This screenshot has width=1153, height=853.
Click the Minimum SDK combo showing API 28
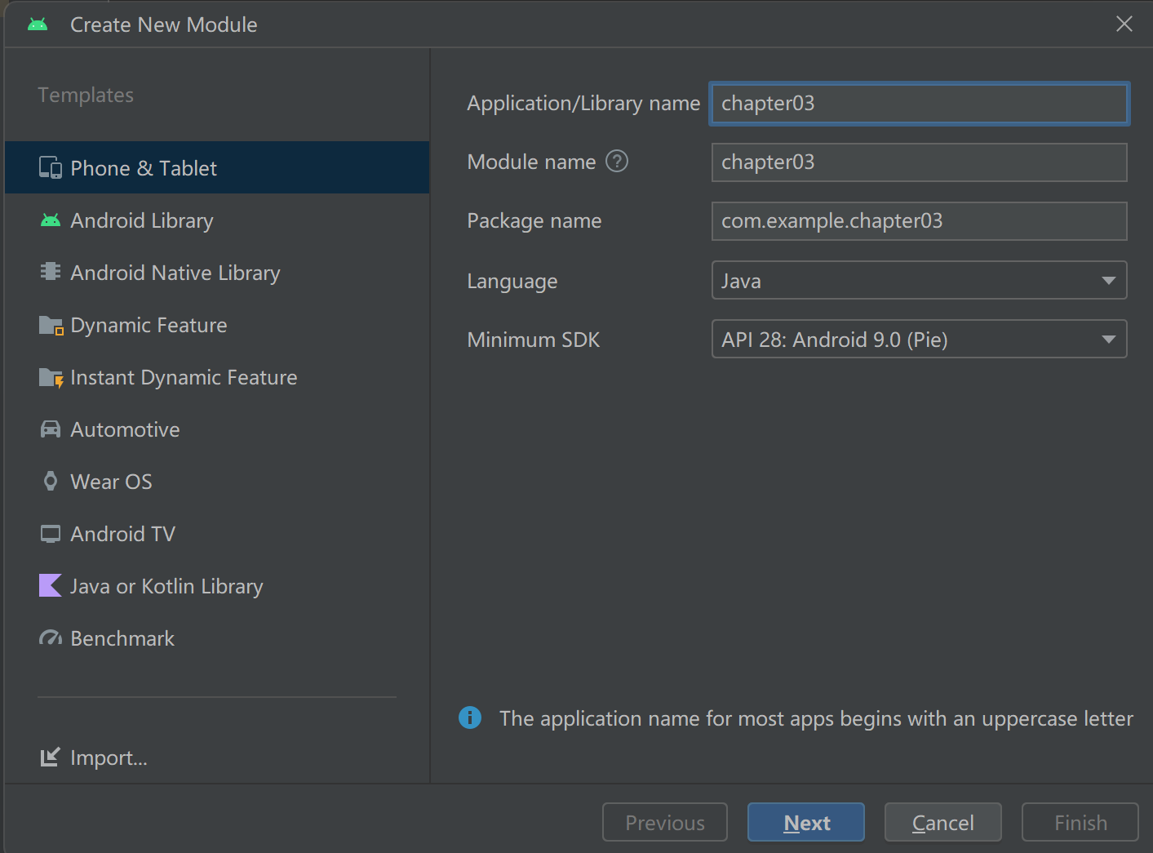[919, 339]
